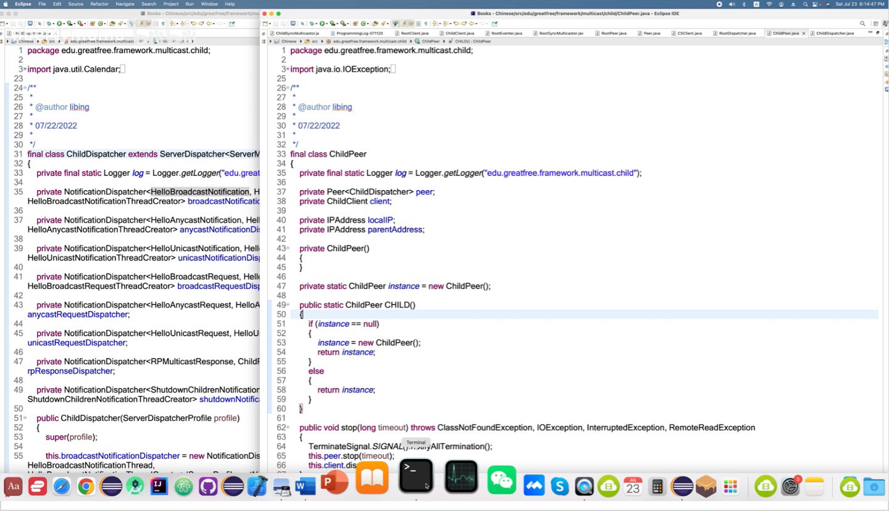Open Skype from the dock

point(560,487)
